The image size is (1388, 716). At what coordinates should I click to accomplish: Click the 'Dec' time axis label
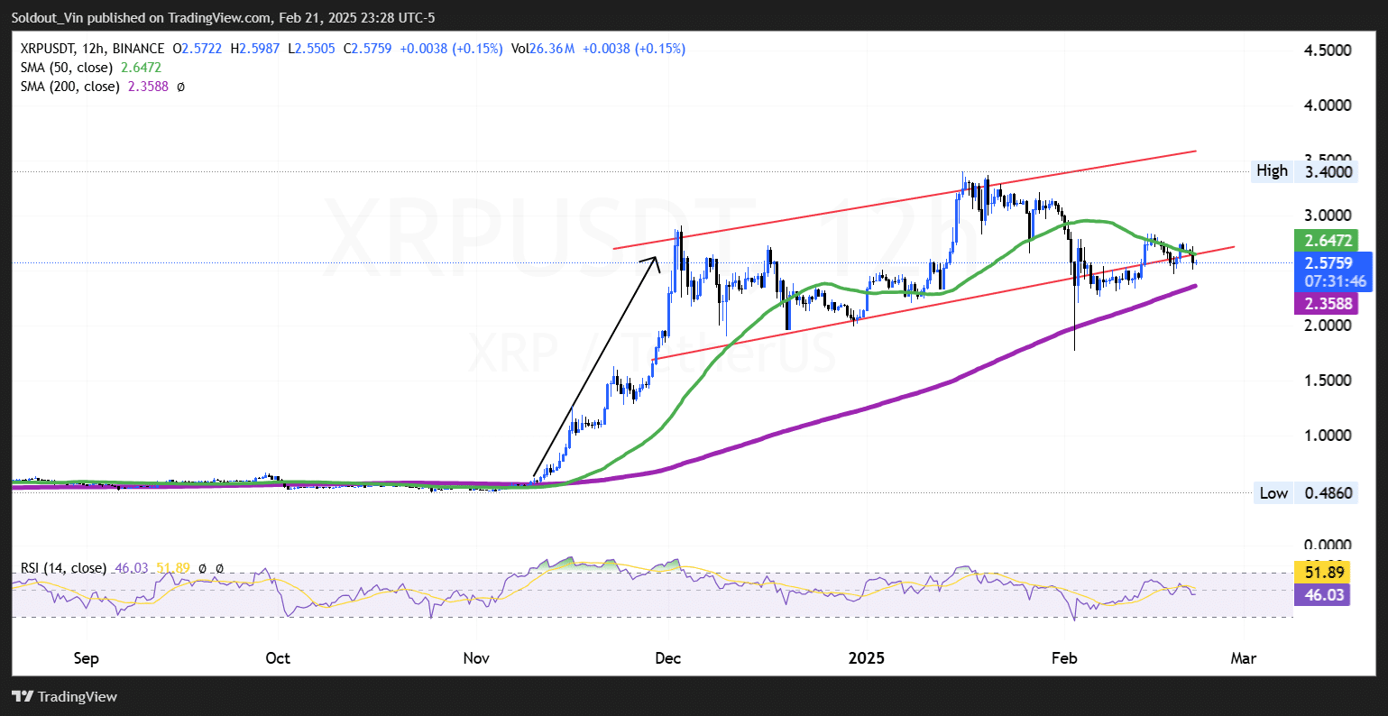[667, 658]
